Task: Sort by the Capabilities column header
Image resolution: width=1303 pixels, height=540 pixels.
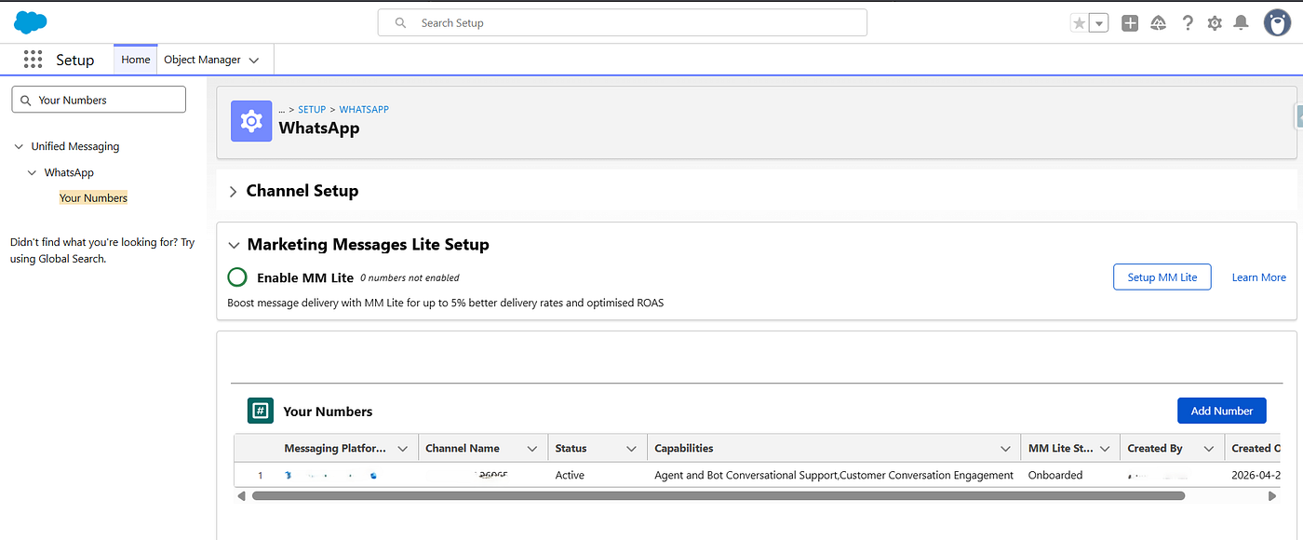Action: click(x=684, y=448)
